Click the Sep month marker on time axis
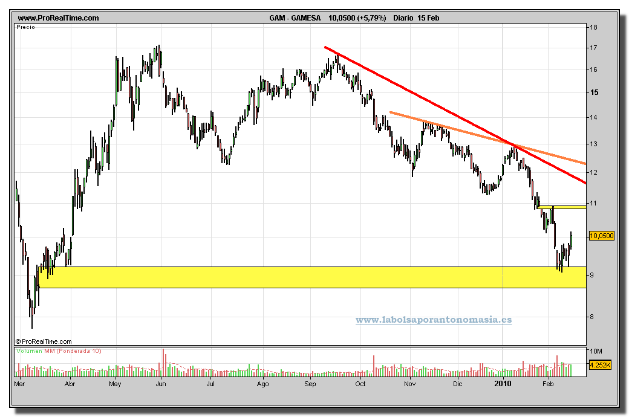Viewport: 629px width, 417px height. pyautogui.click(x=310, y=384)
